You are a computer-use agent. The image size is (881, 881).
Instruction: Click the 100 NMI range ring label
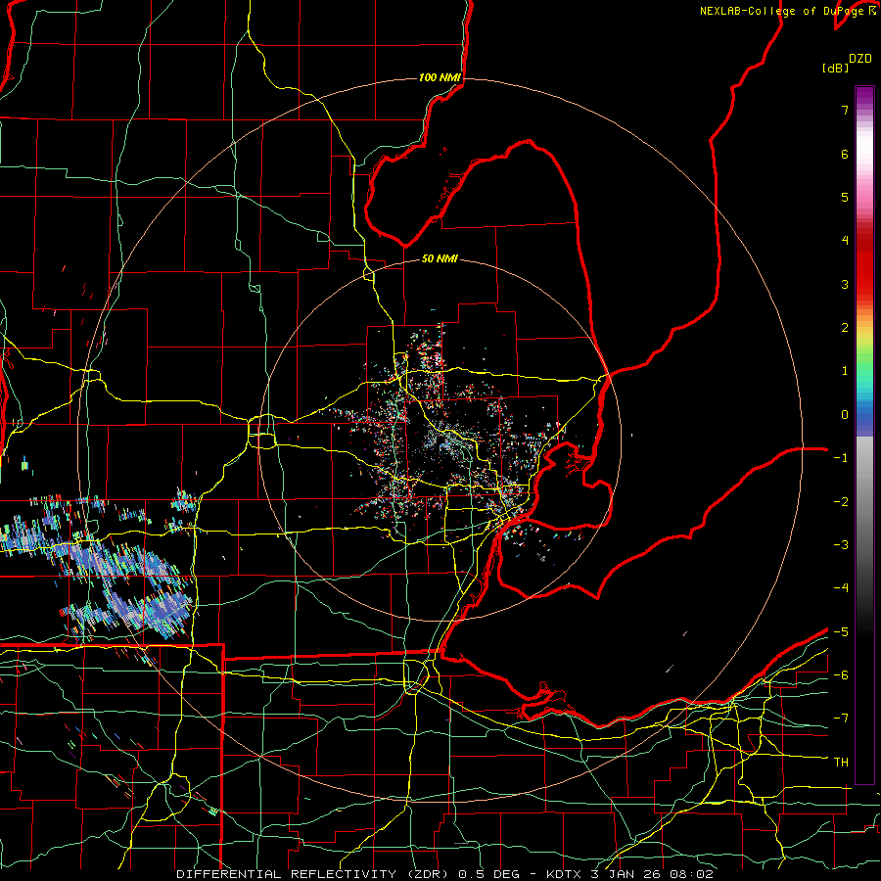click(440, 77)
